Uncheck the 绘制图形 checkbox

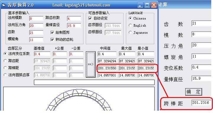coord(52,32)
